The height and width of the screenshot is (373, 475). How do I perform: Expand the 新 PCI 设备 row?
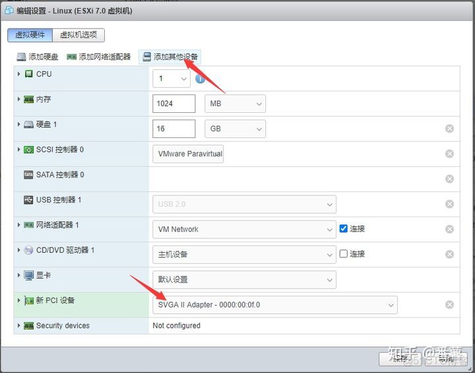[x=18, y=300]
